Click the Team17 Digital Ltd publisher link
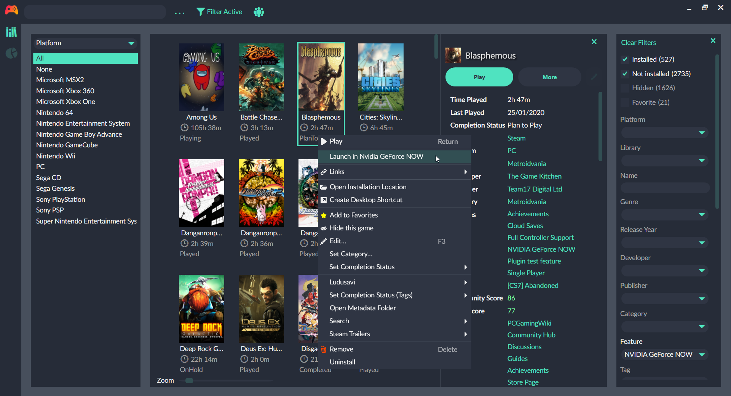Image resolution: width=731 pixels, height=396 pixels. (x=535, y=189)
